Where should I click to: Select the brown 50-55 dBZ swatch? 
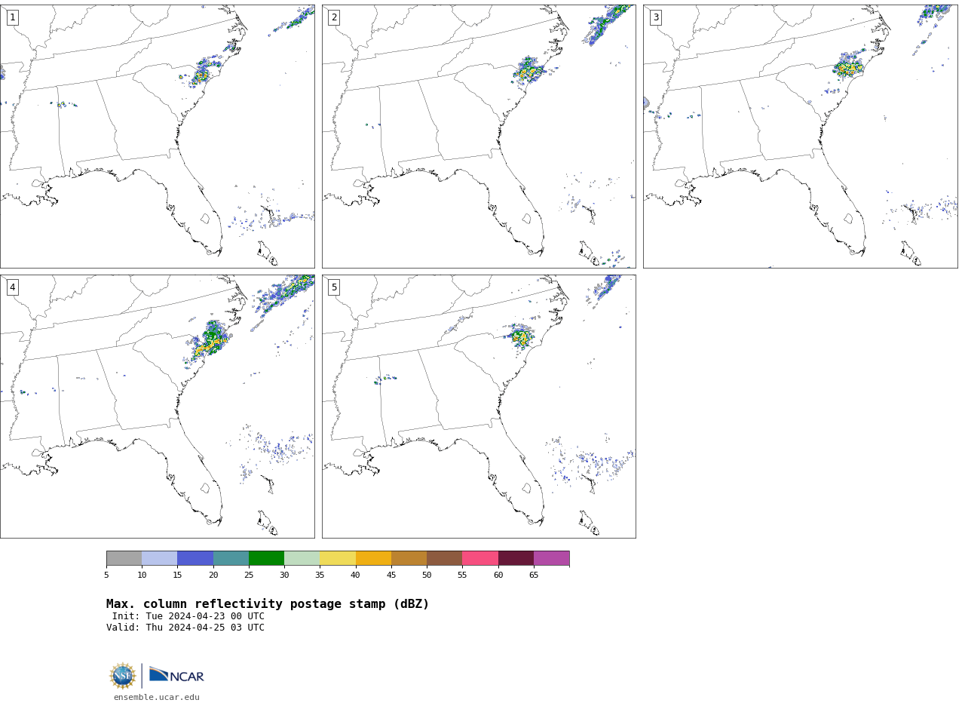click(x=444, y=558)
